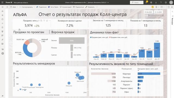Click Изменить to edit report

pyautogui.click(x=90, y=7)
